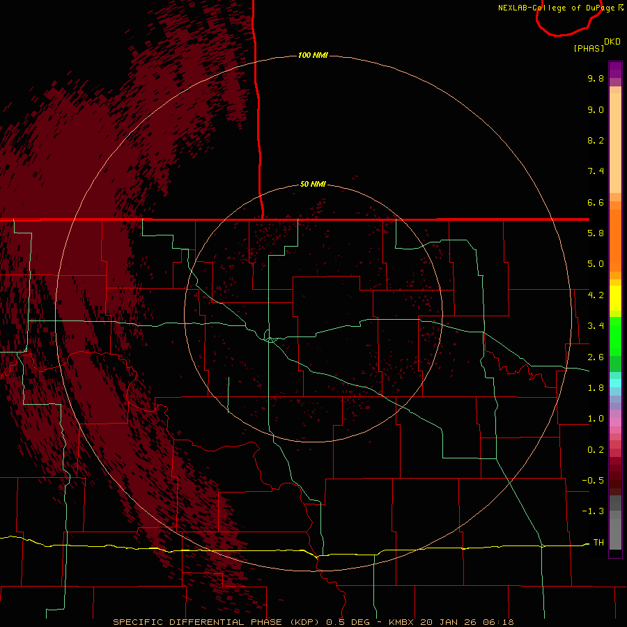Click the 8.2 scale value
Viewport: 627px width, 627px height.
[x=596, y=140]
